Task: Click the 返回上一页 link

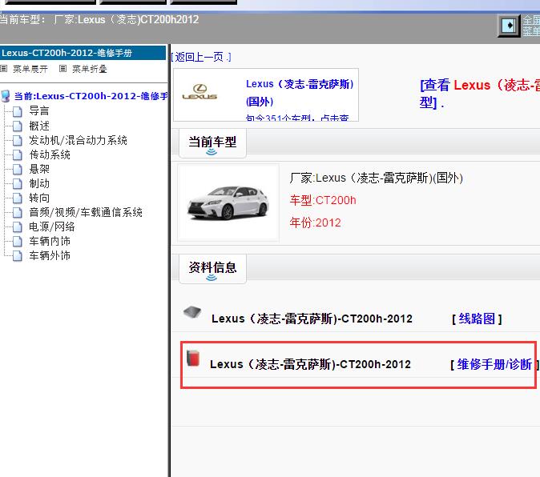Action: pyautogui.click(x=201, y=57)
